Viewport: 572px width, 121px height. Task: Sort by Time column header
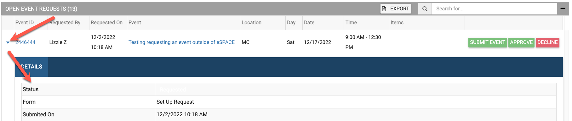tap(351, 23)
